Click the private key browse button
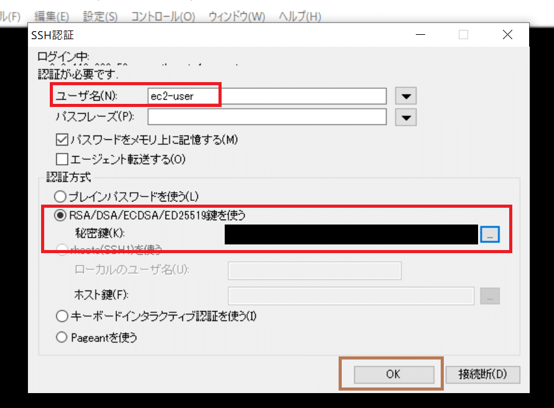This screenshot has width=554, height=408. tap(490, 234)
